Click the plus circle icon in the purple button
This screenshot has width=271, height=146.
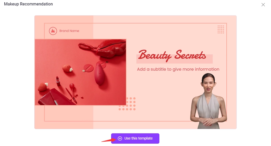click(120, 138)
